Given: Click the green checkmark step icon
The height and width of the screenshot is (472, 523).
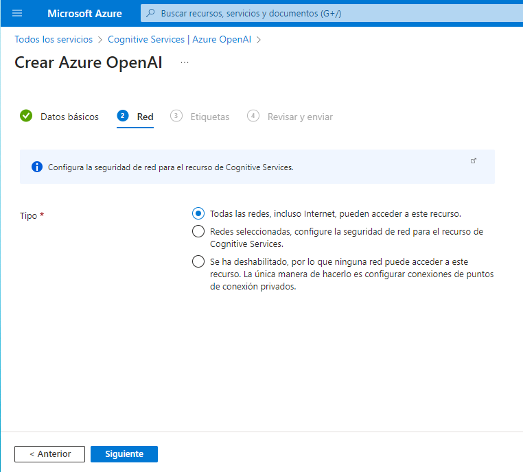Looking at the screenshot, I should pos(26,116).
